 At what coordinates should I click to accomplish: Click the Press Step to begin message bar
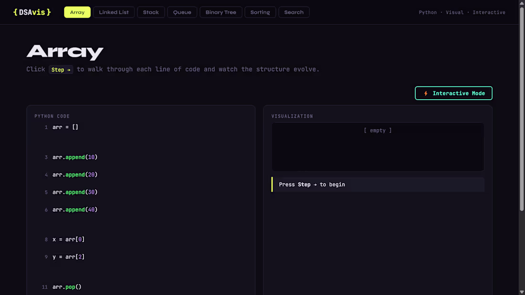(x=378, y=184)
